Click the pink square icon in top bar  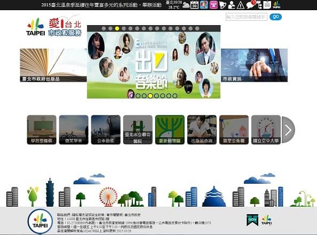click(x=213, y=5)
